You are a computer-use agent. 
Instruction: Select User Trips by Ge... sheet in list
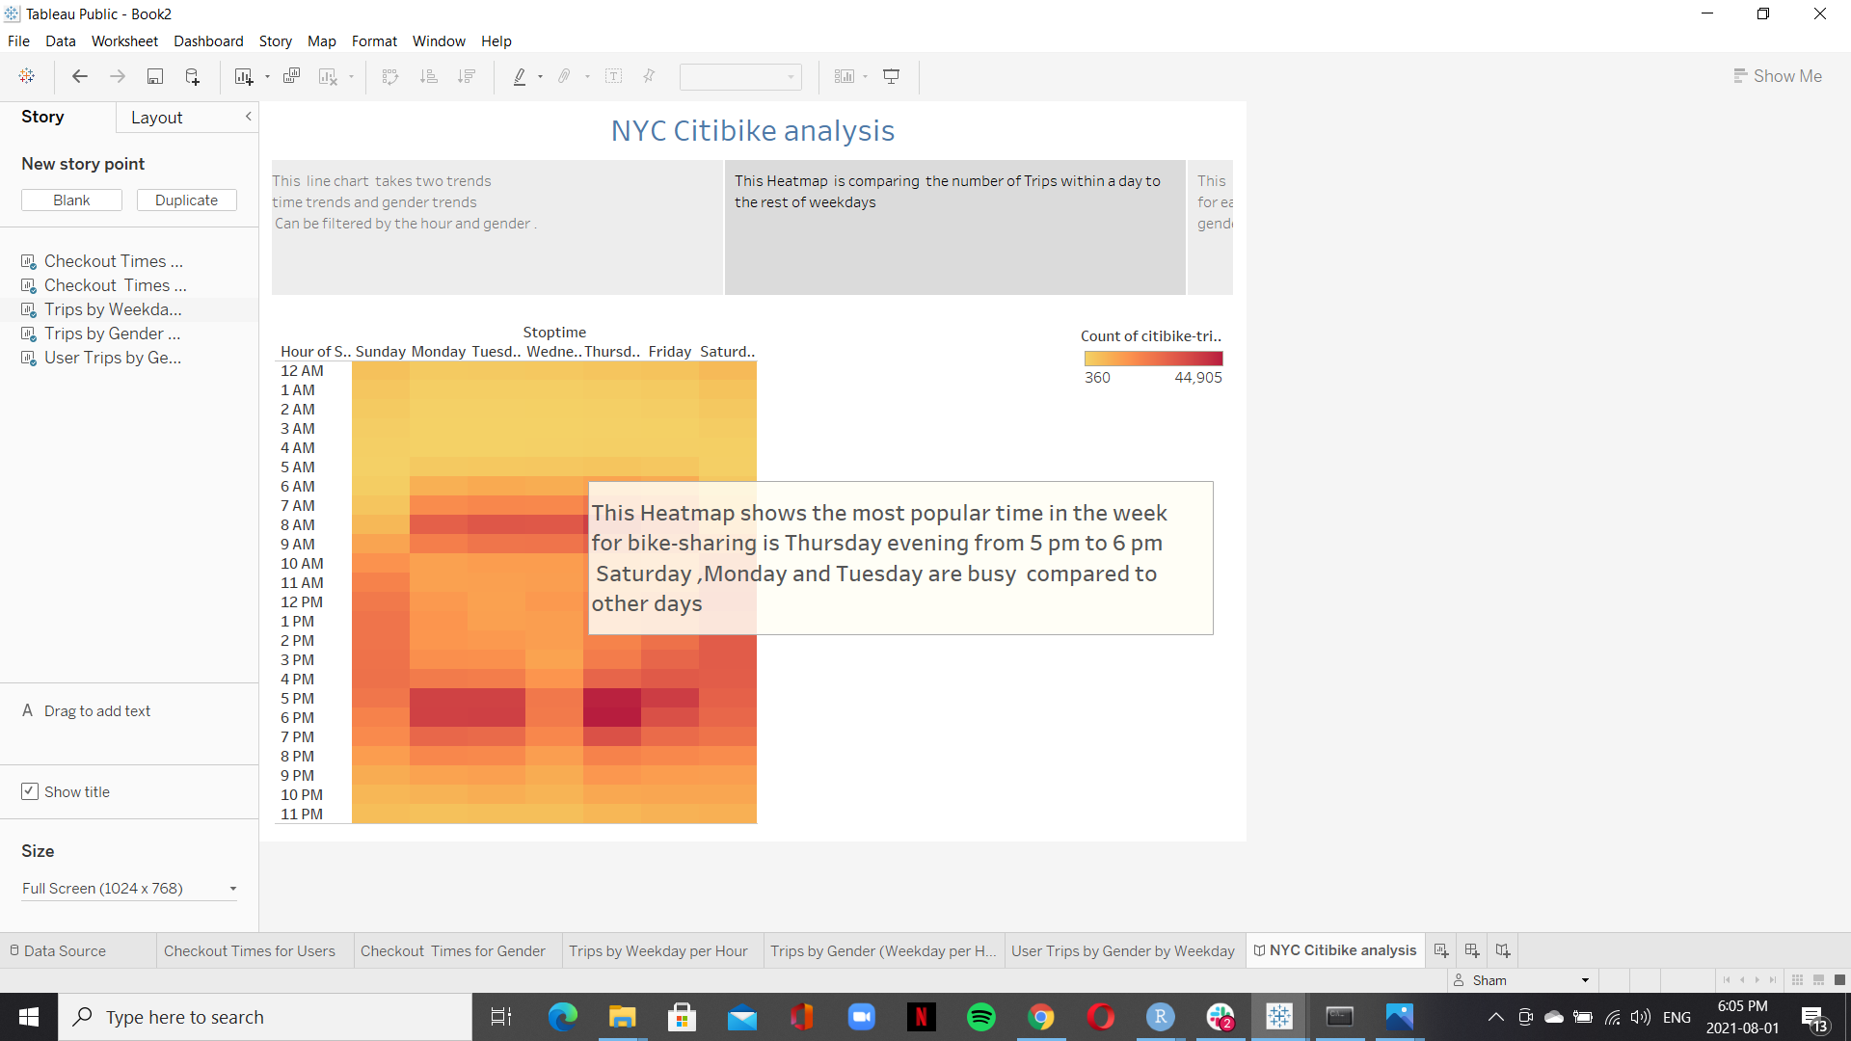tap(113, 358)
